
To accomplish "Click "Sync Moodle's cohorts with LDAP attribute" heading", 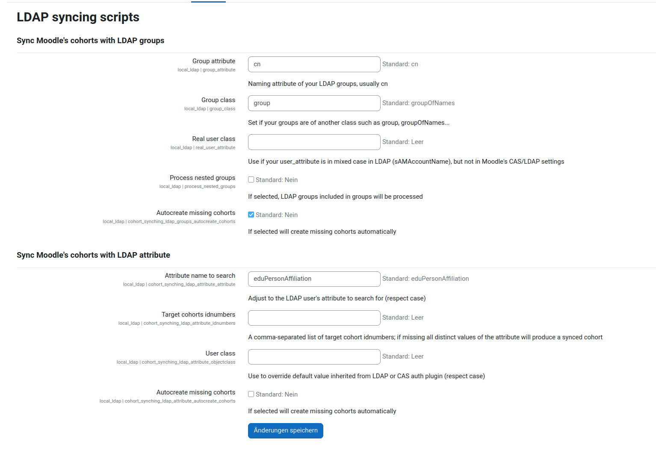I will 93,255.
